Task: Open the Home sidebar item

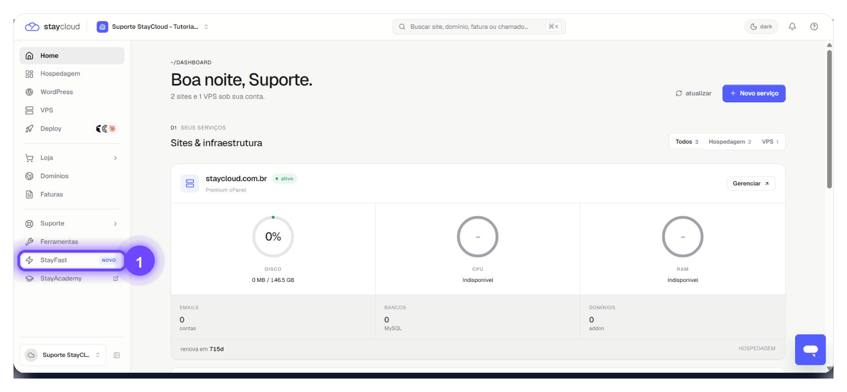Action: point(72,56)
